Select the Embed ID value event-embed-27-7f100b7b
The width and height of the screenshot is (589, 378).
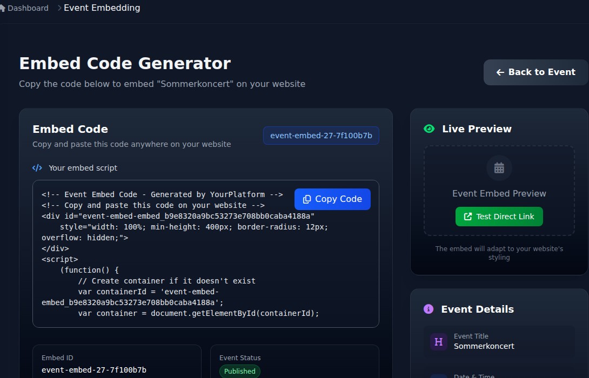click(94, 370)
